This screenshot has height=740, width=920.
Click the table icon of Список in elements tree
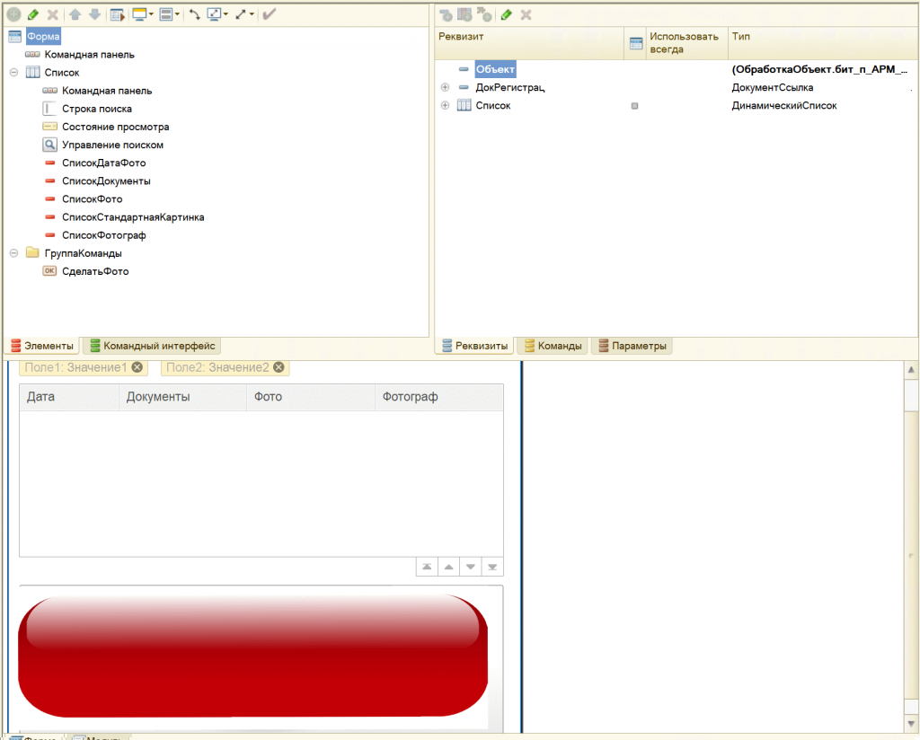[33, 72]
